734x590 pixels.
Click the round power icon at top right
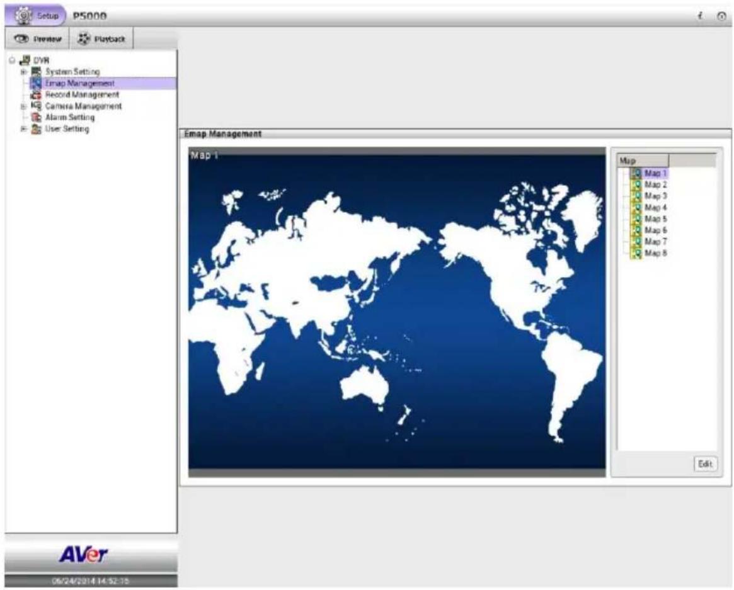click(721, 16)
